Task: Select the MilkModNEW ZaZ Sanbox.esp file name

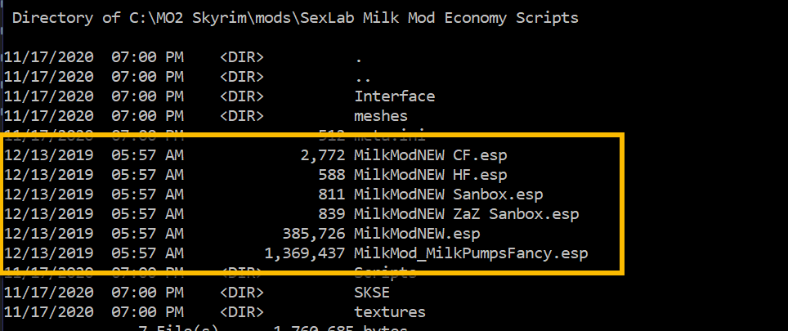Action: click(x=467, y=214)
